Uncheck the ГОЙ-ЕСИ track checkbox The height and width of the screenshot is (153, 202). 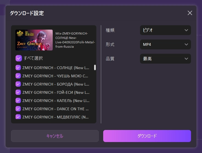[x=18, y=92]
